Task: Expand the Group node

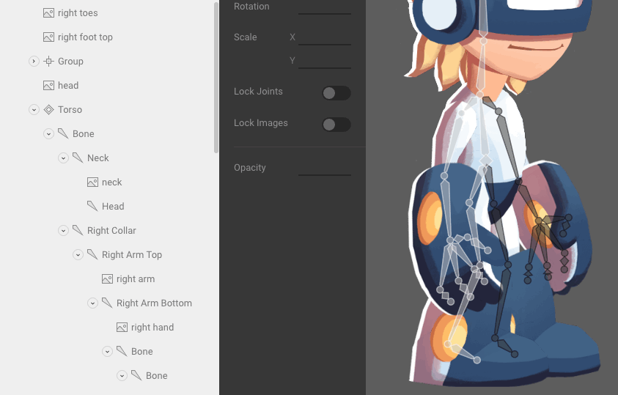Action: [34, 61]
